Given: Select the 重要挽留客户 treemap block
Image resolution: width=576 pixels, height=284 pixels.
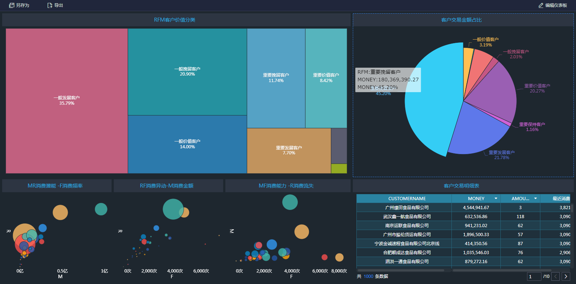Looking at the screenshot, I should [x=276, y=78].
